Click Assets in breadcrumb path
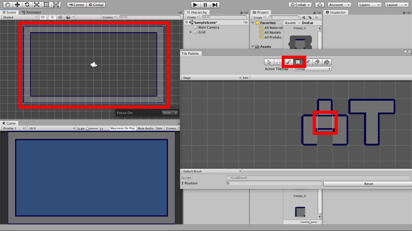The image size is (412, 231). click(x=290, y=23)
